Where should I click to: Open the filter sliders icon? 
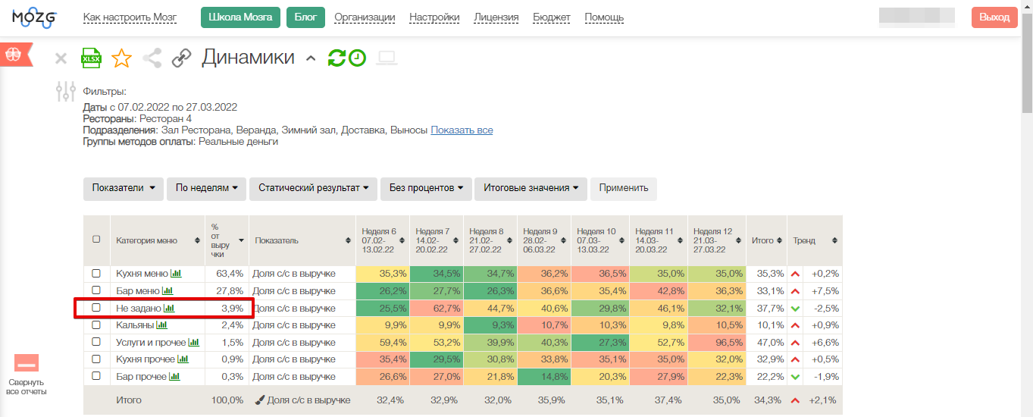pyautogui.click(x=66, y=91)
